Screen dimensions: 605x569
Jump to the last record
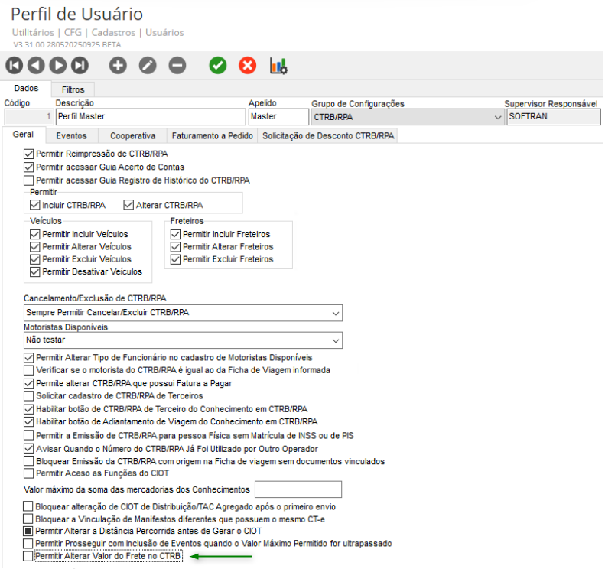tap(80, 65)
